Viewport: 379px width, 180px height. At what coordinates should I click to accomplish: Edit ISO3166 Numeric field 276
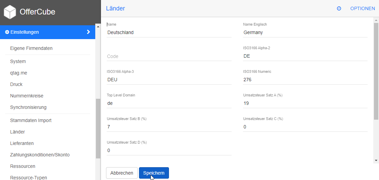point(305,80)
